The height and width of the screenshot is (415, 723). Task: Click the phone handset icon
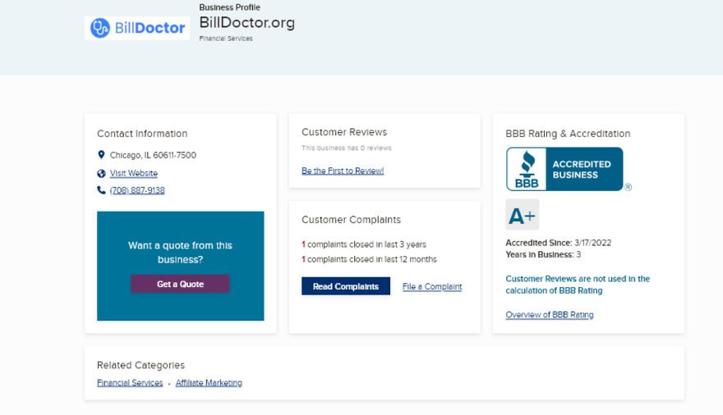click(101, 190)
